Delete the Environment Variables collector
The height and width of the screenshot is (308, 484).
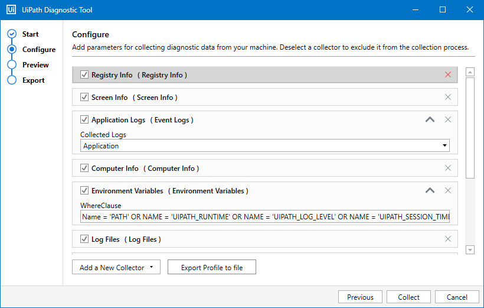(447, 190)
